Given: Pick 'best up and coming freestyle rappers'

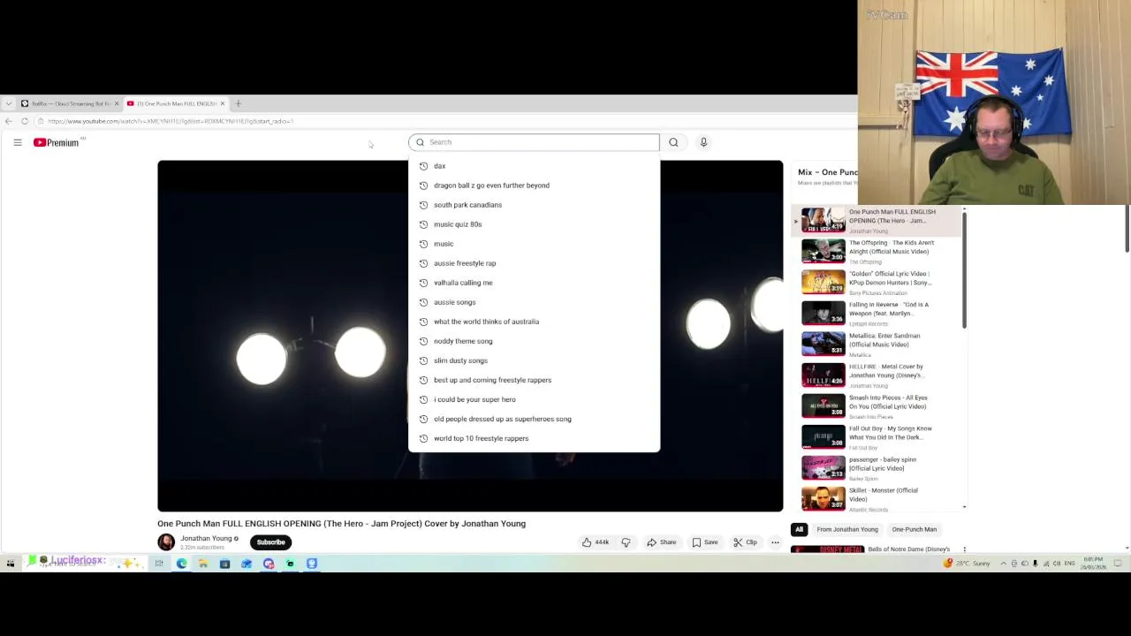Looking at the screenshot, I should [534, 380].
